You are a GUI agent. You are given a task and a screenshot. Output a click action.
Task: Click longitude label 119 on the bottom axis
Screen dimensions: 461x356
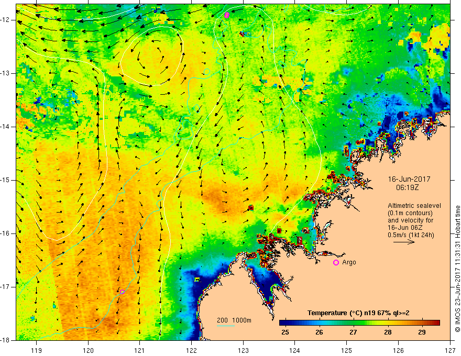[x=37, y=351]
